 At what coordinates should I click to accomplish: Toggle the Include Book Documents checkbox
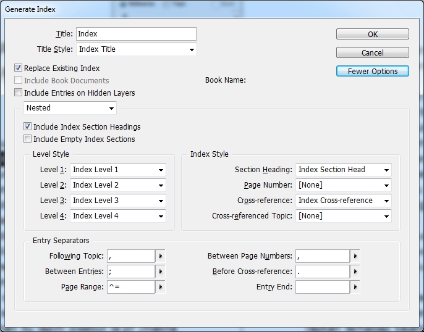tap(18, 80)
